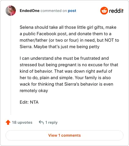Click the 'Edit: NTA' line
The width and height of the screenshot is (129, 146).
(29, 102)
